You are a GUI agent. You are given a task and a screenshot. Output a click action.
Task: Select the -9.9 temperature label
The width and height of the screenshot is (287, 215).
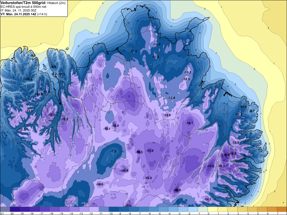[54, 67]
